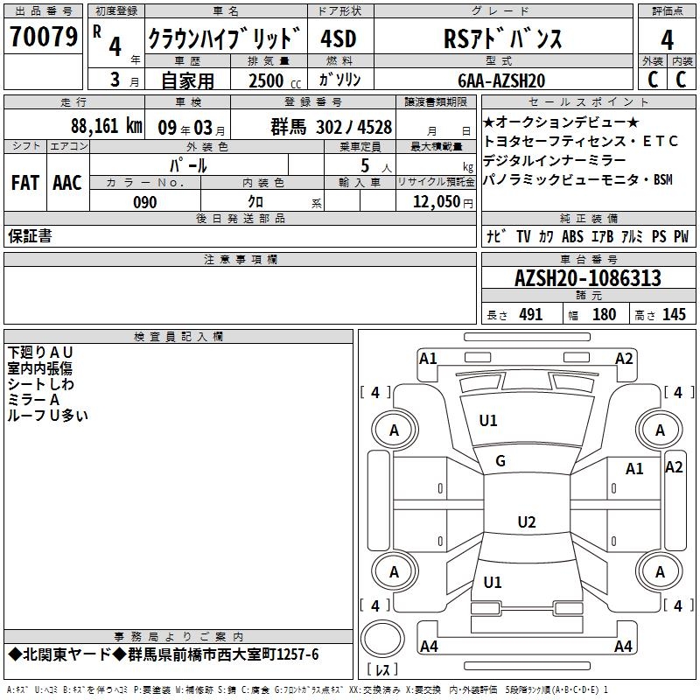Select the U2 dent mark on the roof
The image size is (700, 700).
tap(526, 522)
